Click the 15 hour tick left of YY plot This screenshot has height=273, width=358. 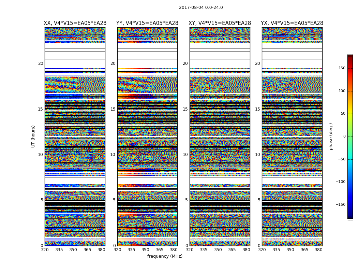coord(113,109)
